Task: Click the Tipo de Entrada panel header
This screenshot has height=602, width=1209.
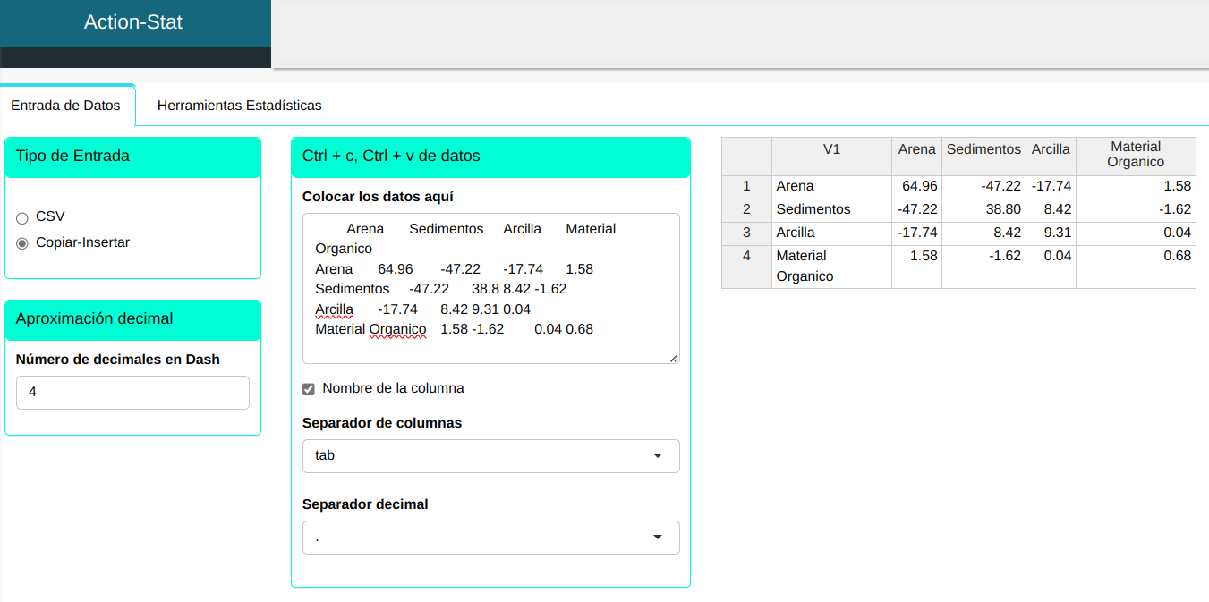Action: 132,157
